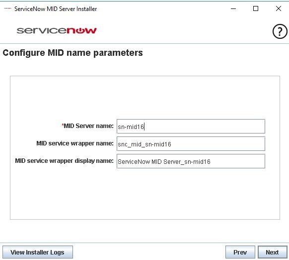
Task: Click the 'MID service wrapper display name:' label
Action: coord(64,161)
